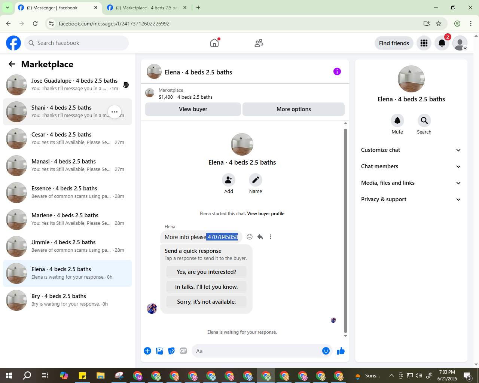479x383 pixels.
Task: Open Windows taskbar search
Action: click(27, 376)
